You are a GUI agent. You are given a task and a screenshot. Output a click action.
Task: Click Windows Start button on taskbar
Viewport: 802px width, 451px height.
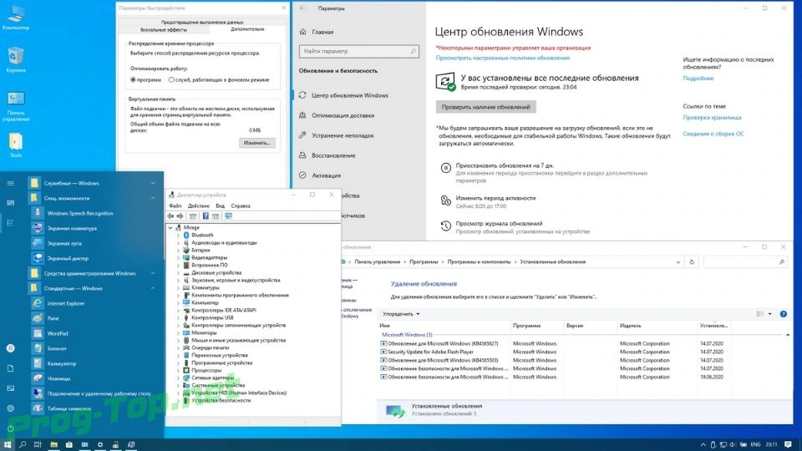click(x=8, y=444)
